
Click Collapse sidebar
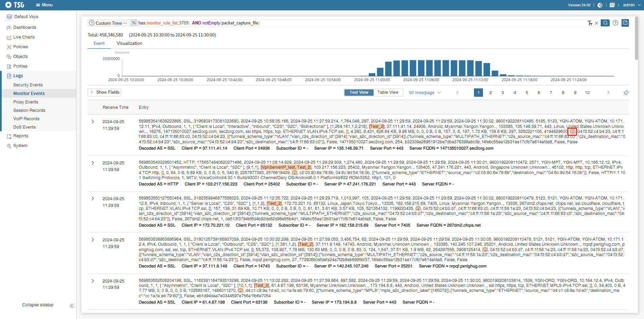click(x=38, y=305)
